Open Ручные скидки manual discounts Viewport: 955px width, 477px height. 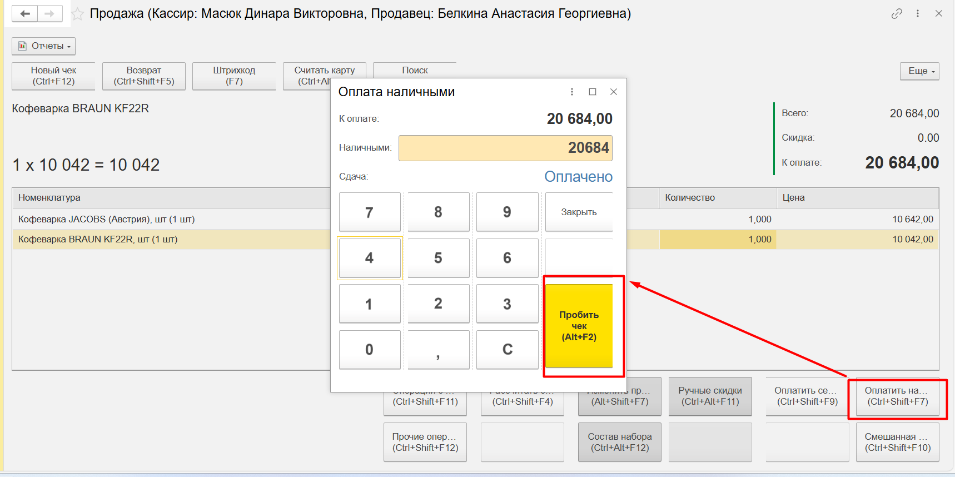pos(710,396)
